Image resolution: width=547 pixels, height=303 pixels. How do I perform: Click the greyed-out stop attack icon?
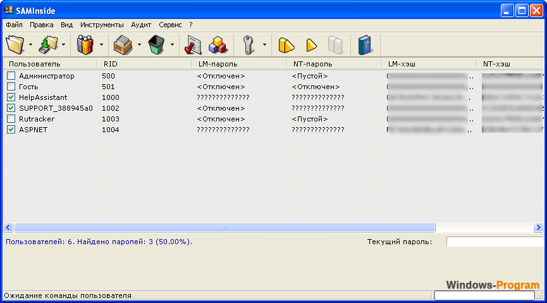[x=335, y=45]
